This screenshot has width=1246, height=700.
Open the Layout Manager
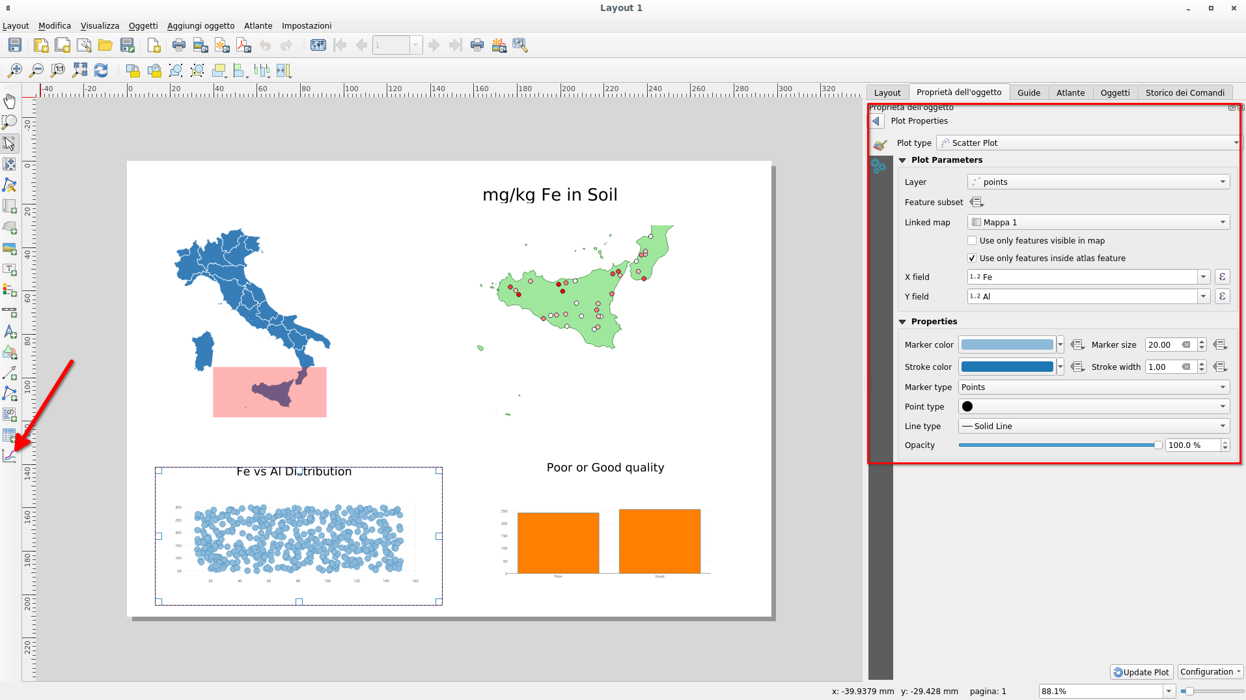[85, 45]
